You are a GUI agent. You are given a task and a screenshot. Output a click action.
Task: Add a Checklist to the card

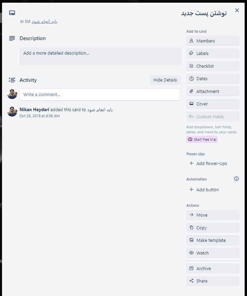coord(213,66)
